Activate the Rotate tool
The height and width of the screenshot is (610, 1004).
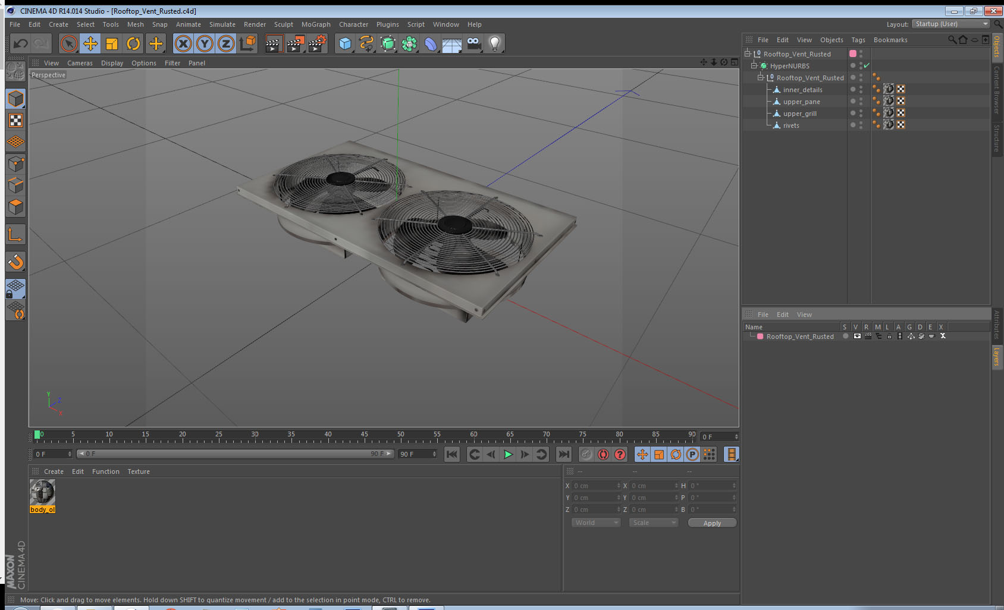tap(134, 43)
